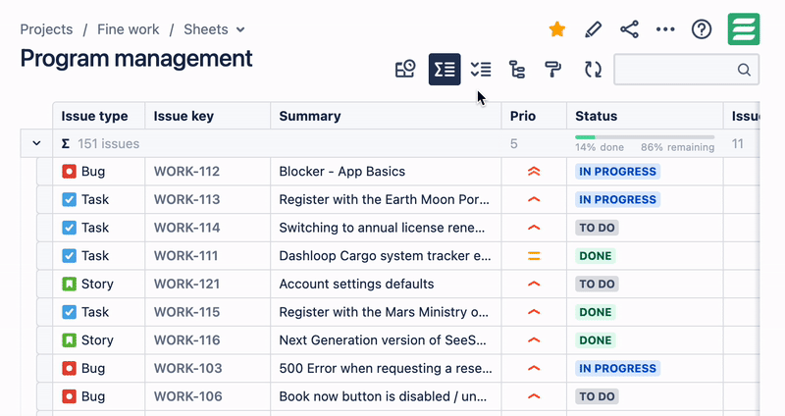
Task: Click DONE status of WORK-115
Action: coord(596,312)
